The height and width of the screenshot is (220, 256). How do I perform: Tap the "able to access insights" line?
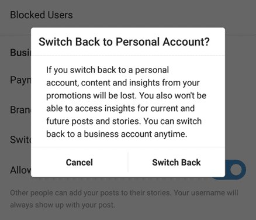click(120, 108)
